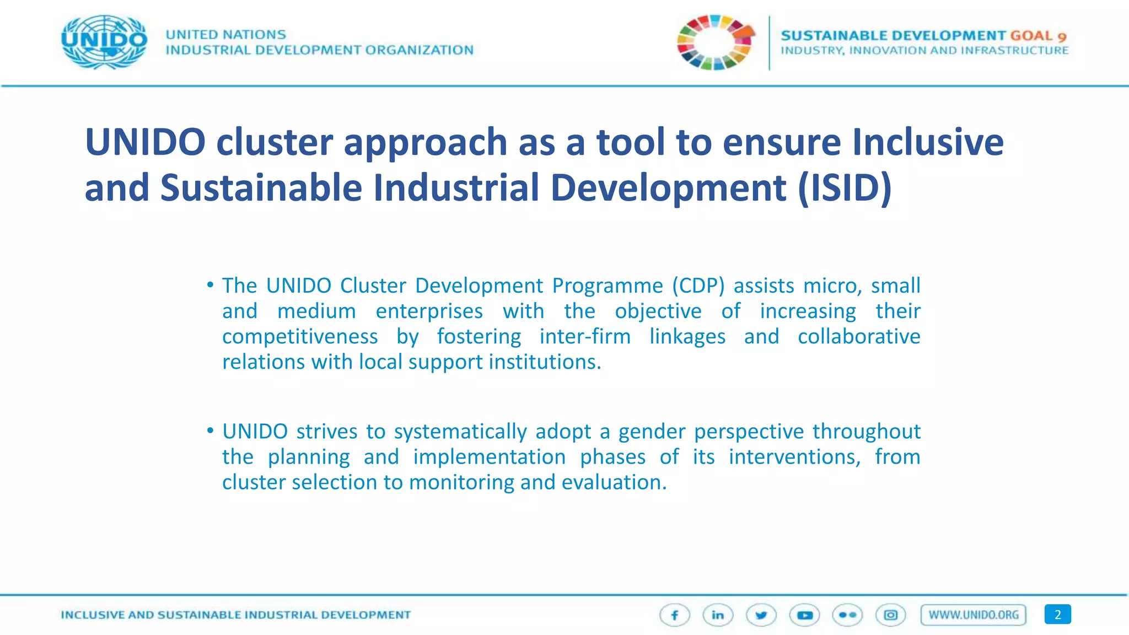Click the UNIDO globe logo
Image resolution: width=1129 pixels, height=635 pixels.
(x=104, y=42)
